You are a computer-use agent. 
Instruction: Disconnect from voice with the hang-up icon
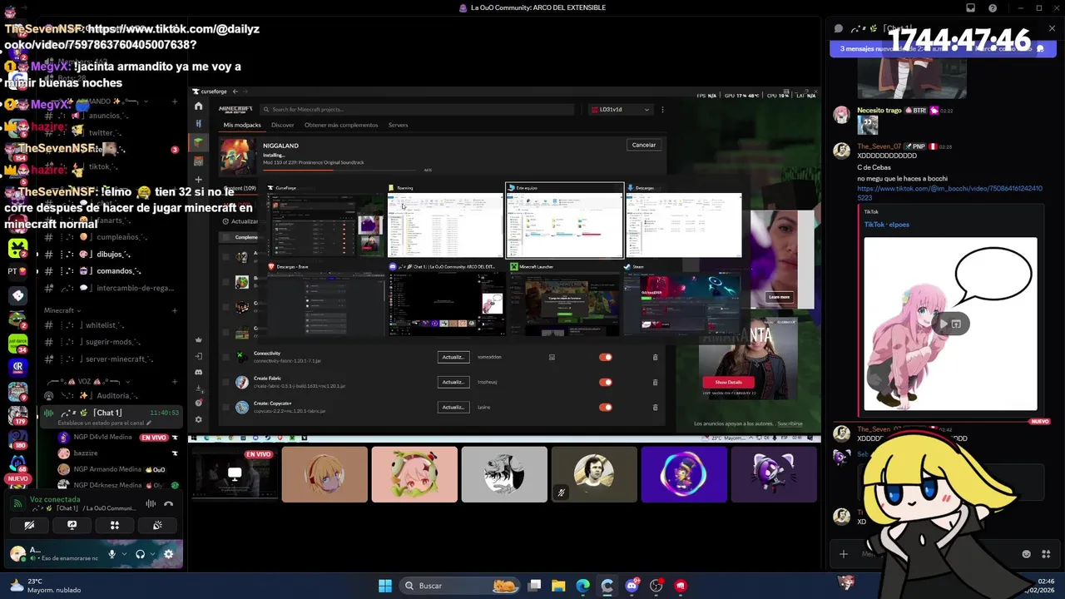(169, 503)
